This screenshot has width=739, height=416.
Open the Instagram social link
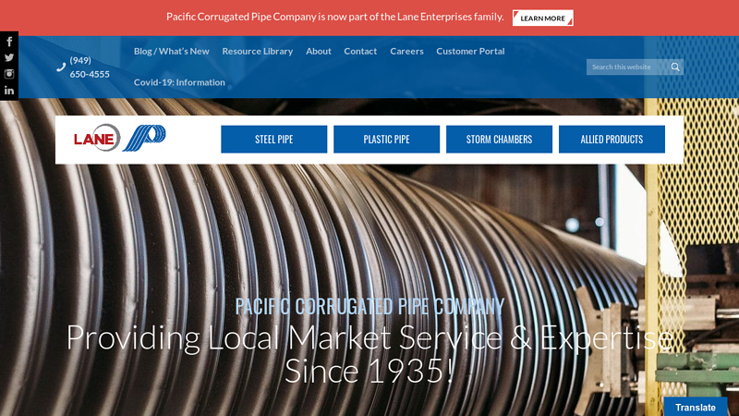coord(9,74)
